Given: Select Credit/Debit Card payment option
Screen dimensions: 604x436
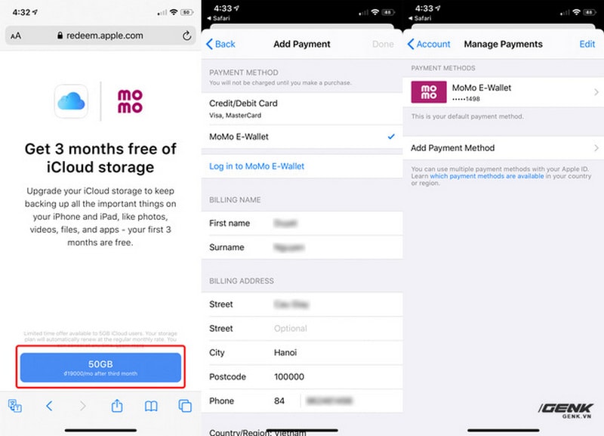Looking at the screenshot, I should [302, 109].
